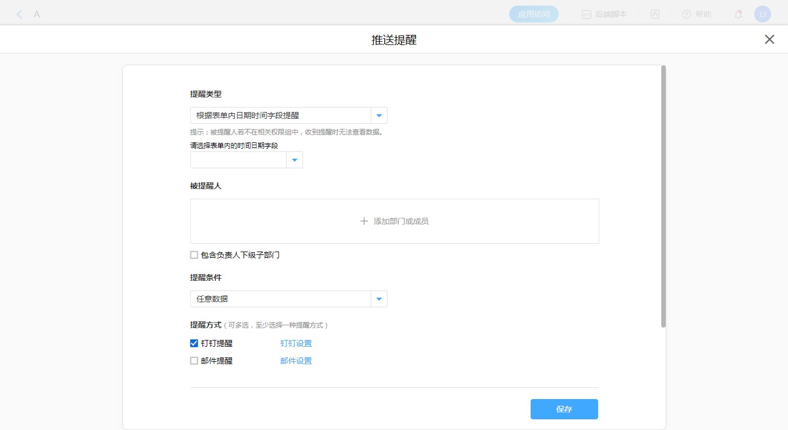Click the dialog vertical scrollbar
This screenshot has width=788, height=430.
pyautogui.click(x=664, y=197)
